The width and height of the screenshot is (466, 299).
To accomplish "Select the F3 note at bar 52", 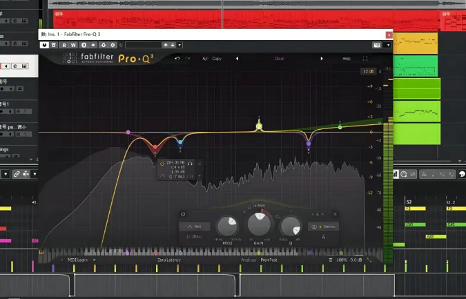I will click(x=415, y=209).
